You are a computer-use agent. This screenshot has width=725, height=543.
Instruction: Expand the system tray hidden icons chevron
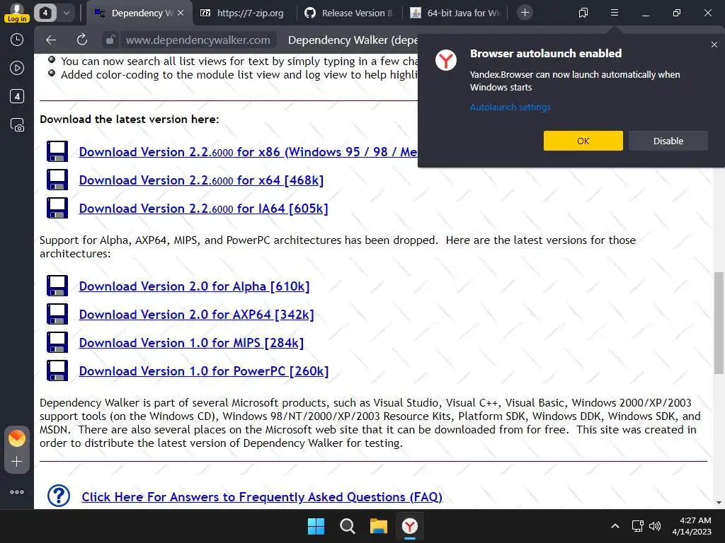615,526
